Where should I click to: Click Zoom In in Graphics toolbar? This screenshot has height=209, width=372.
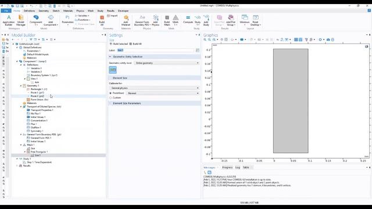(205, 39)
